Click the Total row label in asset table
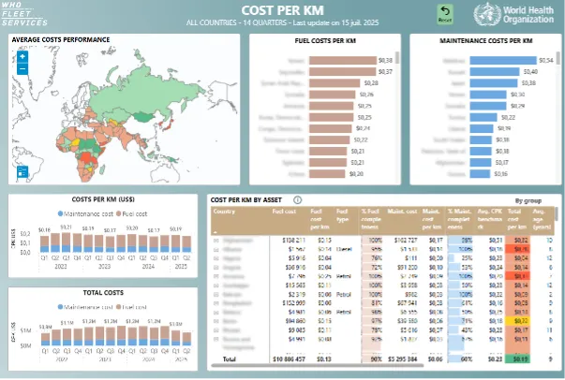 230,359
